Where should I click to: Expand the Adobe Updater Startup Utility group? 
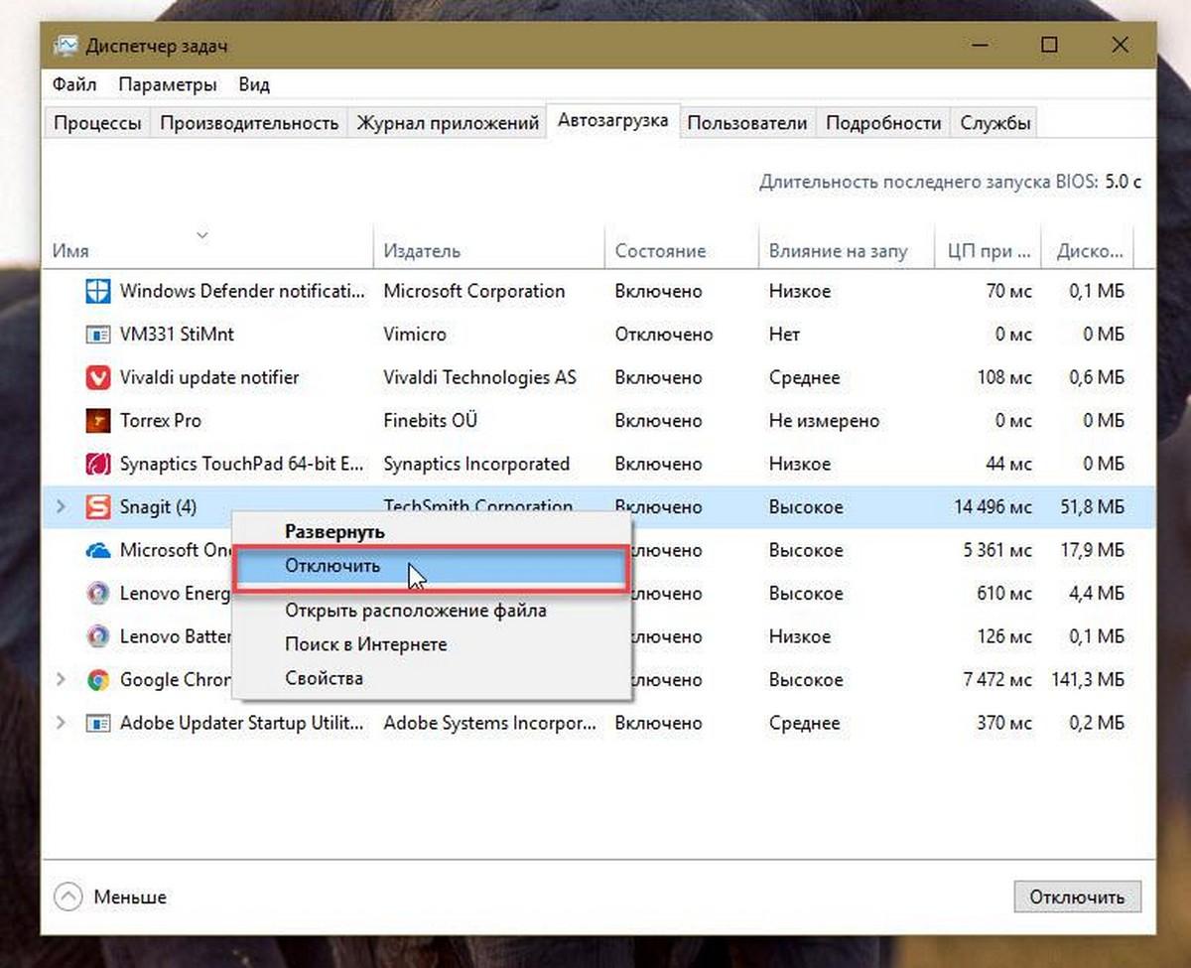pos(61,723)
